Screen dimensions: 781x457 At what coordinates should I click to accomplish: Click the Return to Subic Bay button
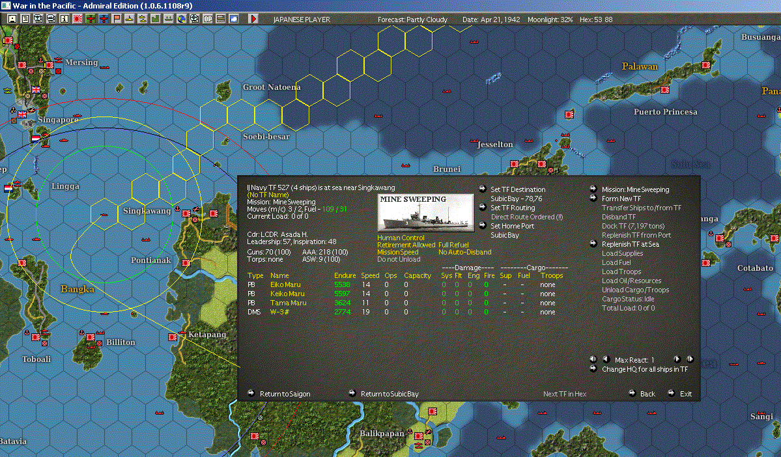tap(390, 394)
